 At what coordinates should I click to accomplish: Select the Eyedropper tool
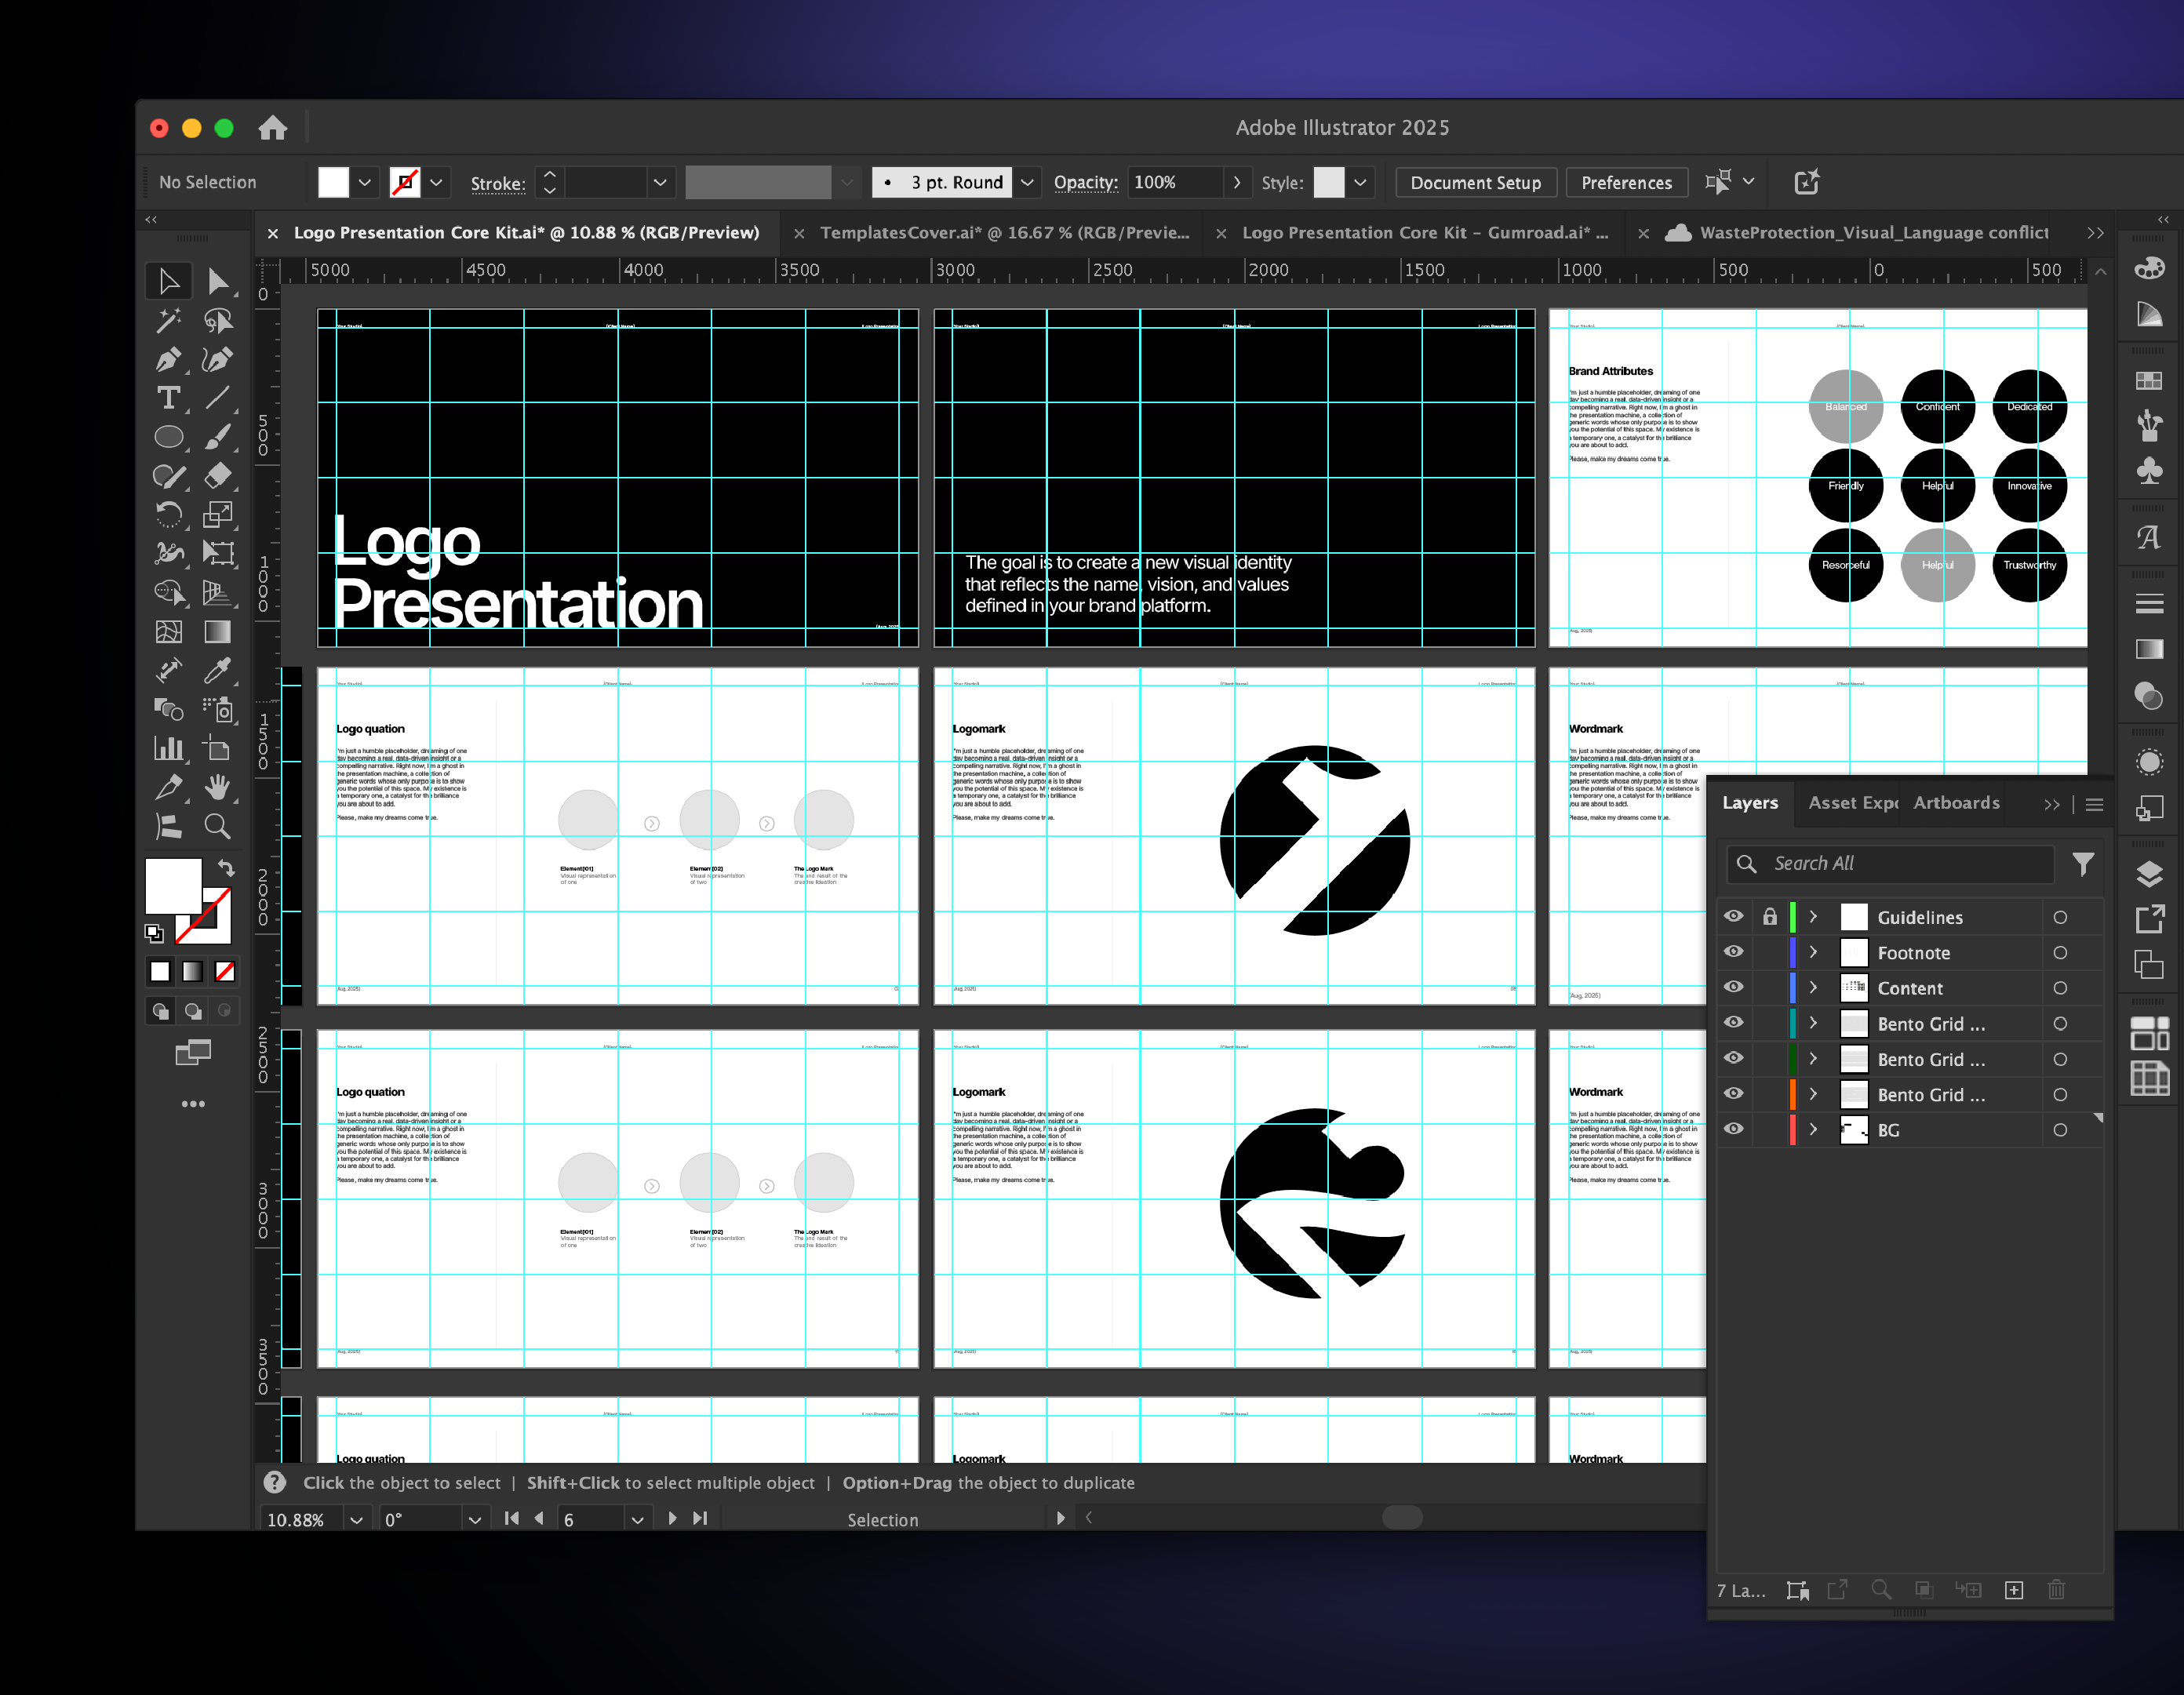coord(217,671)
